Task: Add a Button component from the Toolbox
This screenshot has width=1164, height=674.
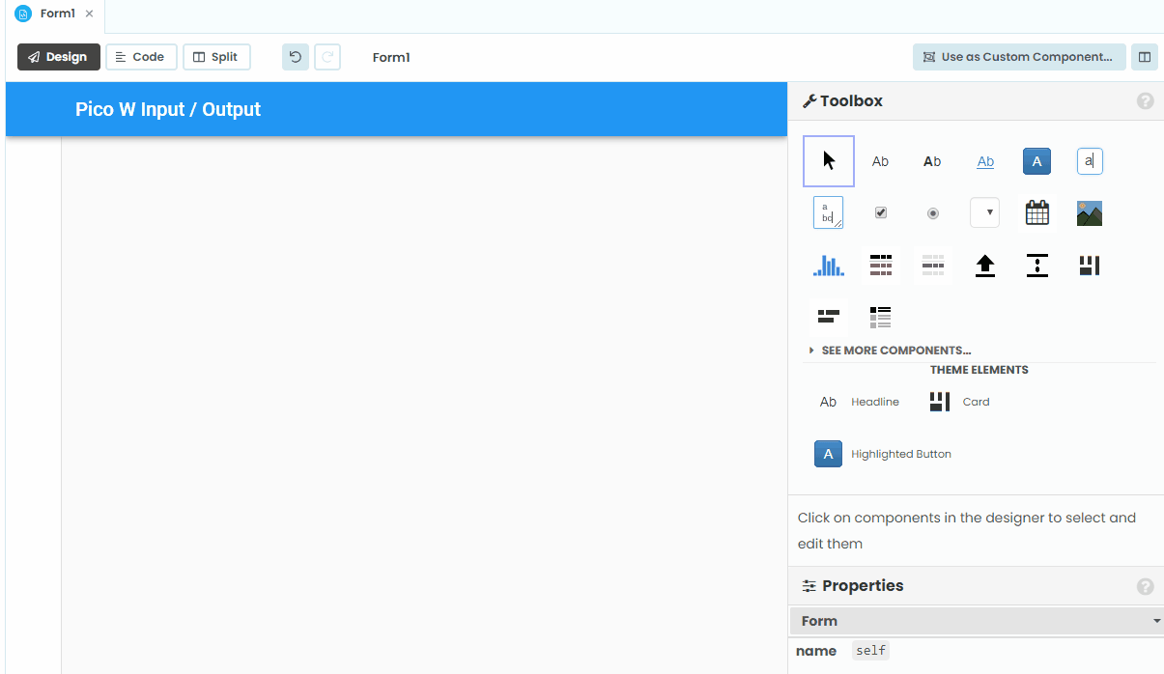Action: pyautogui.click(x=1036, y=161)
